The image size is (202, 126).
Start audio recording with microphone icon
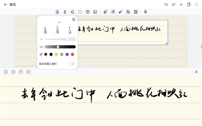pos(145,12)
